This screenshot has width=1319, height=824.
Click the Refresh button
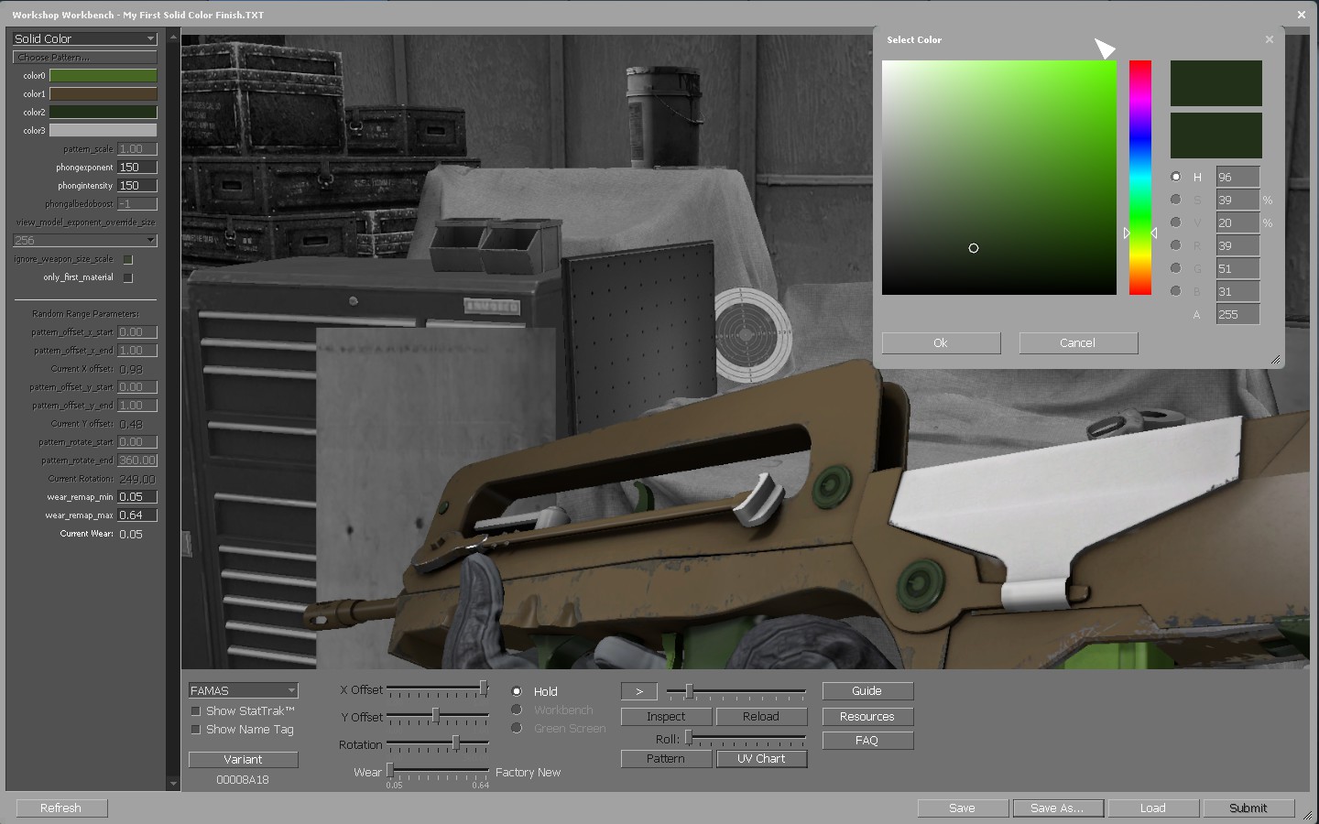[x=61, y=808]
